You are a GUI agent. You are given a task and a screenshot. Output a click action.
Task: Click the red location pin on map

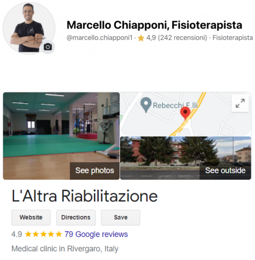pos(185,113)
